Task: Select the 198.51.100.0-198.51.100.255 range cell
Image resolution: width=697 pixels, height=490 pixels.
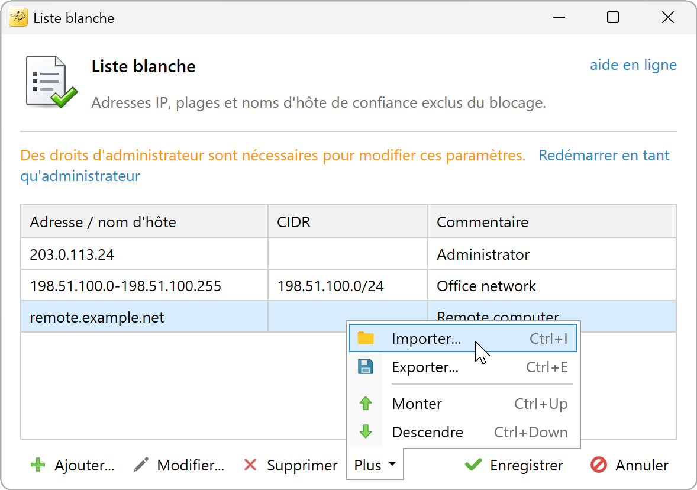Action: 144,285
